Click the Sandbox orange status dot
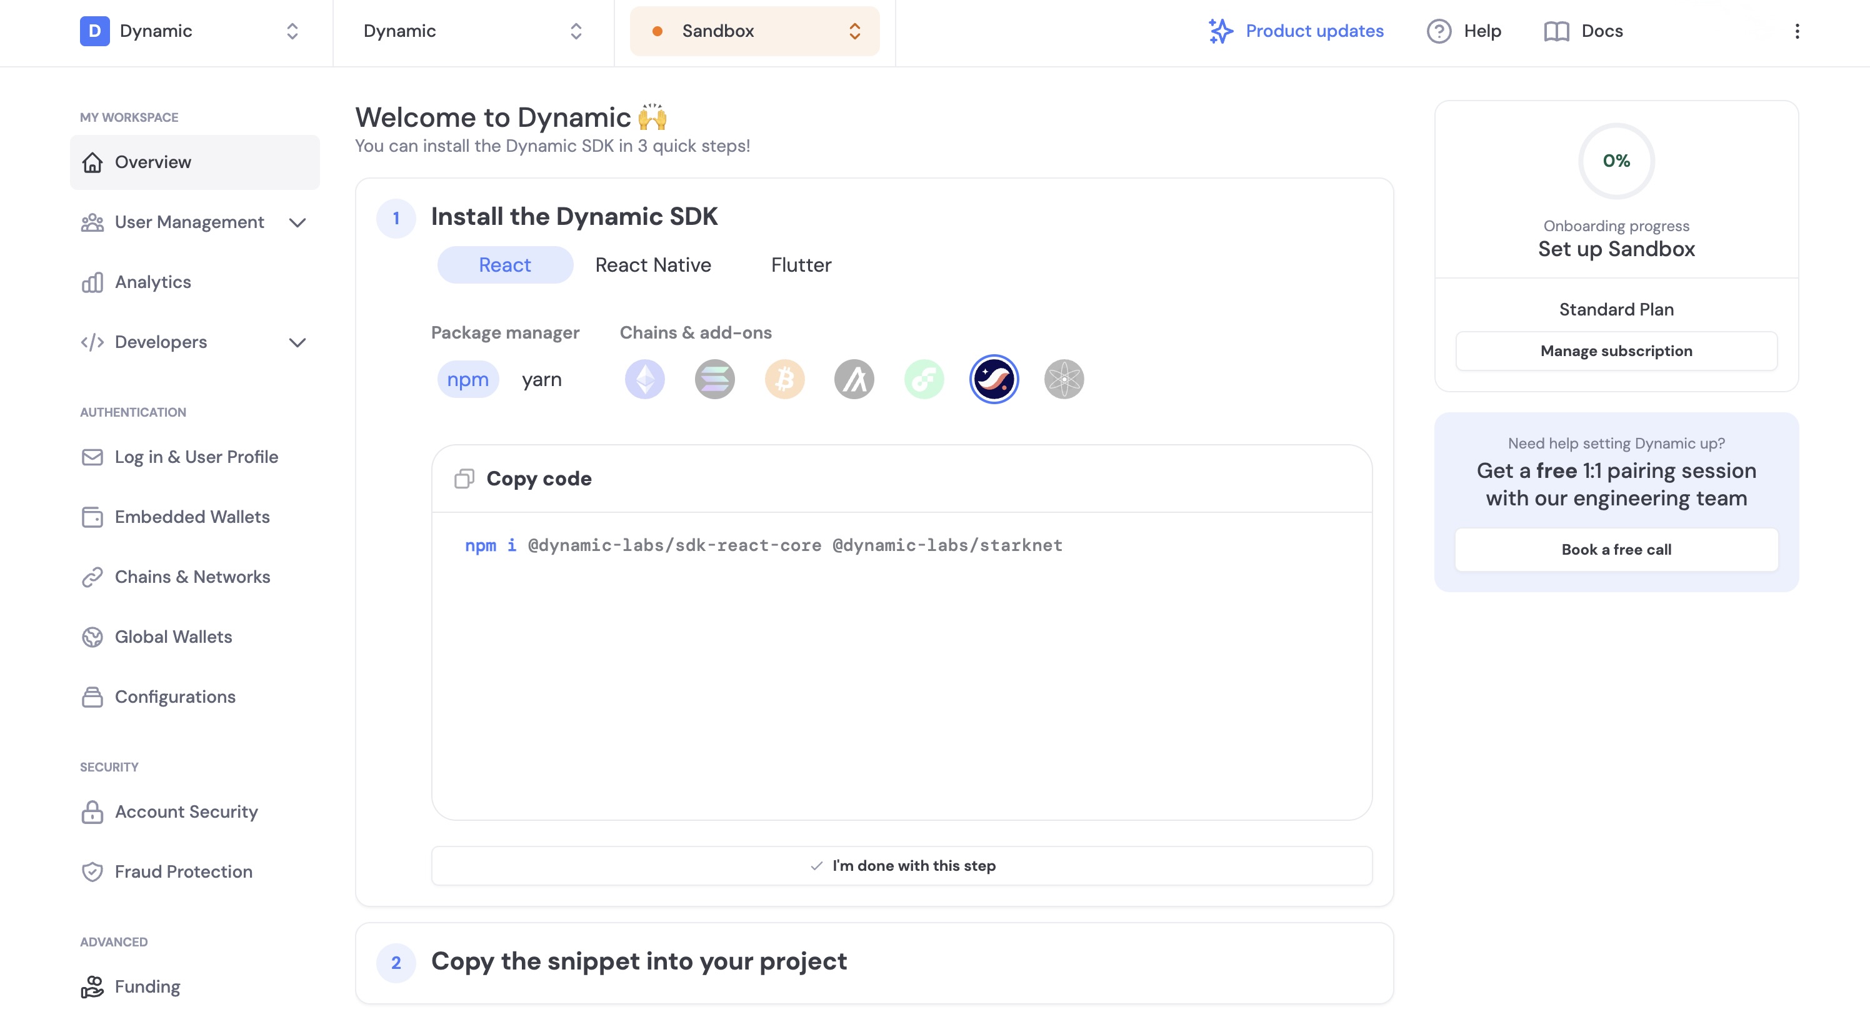The width and height of the screenshot is (1870, 1017). click(x=657, y=31)
